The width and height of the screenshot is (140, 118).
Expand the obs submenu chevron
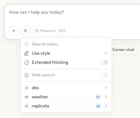pos(106,88)
